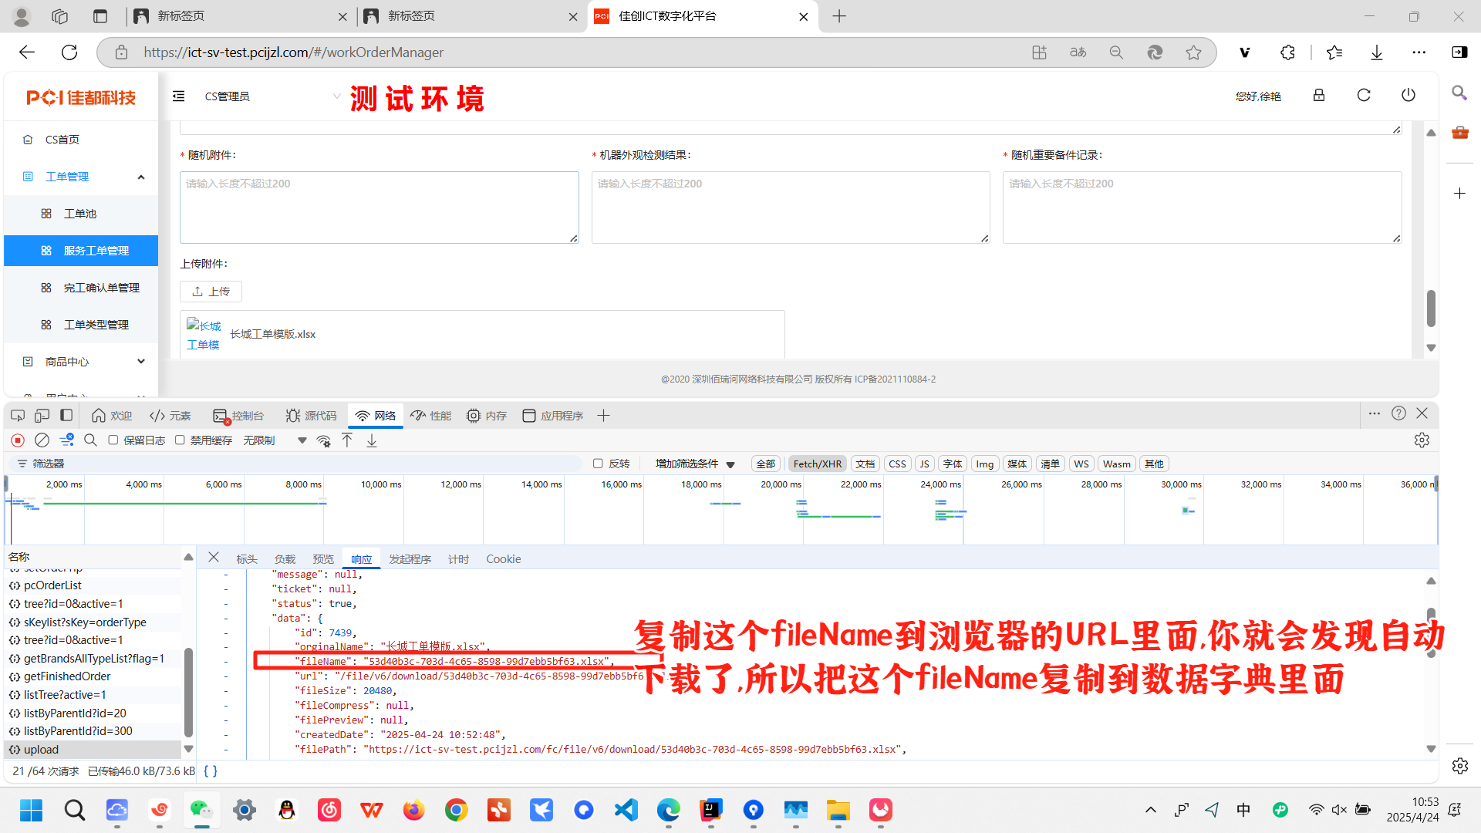Viewport: 1481px width, 833px height.
Task: Click the record network log button
Action: coord(17,440)
